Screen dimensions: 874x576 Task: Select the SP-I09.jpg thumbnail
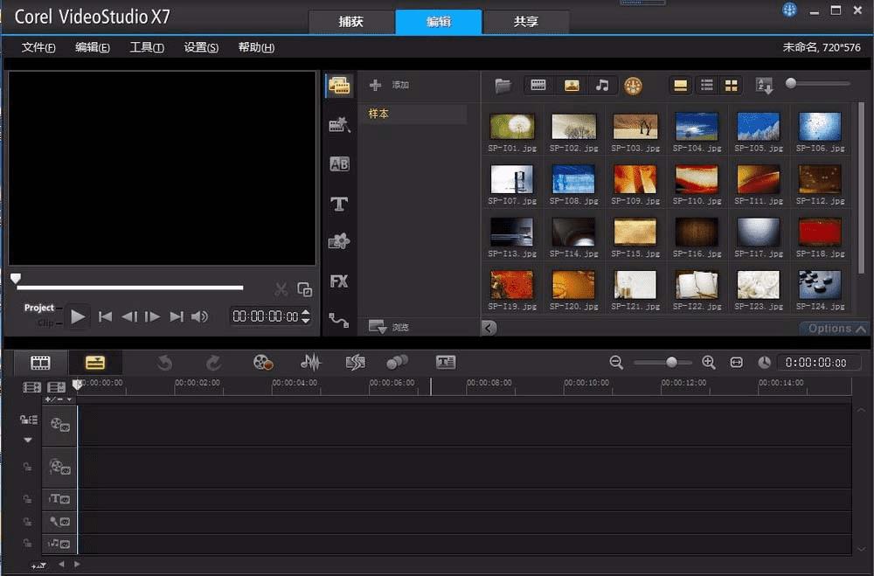(635, 179)
